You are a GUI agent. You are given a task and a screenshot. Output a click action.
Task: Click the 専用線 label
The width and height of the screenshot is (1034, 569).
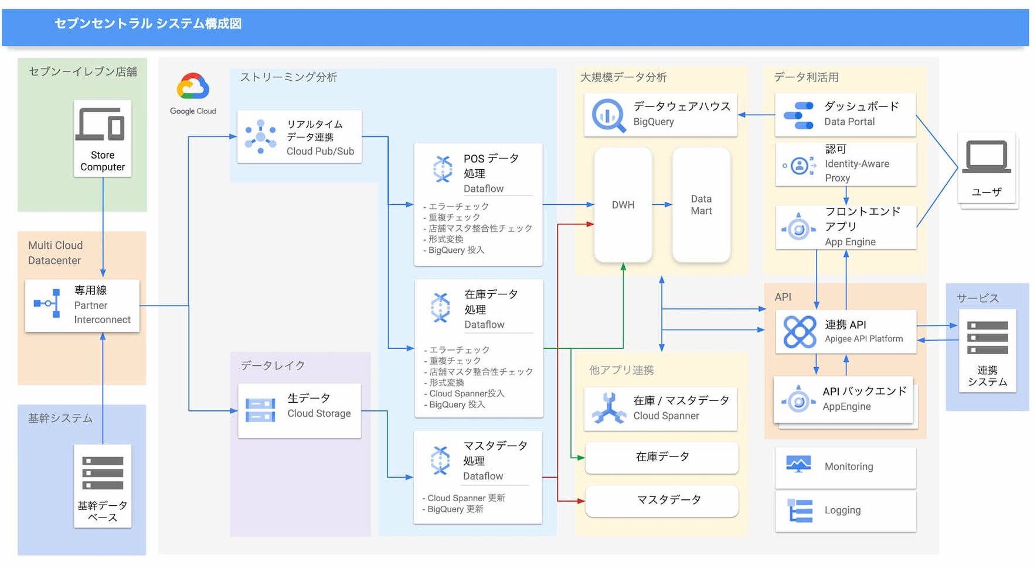(x=90, y=290)
